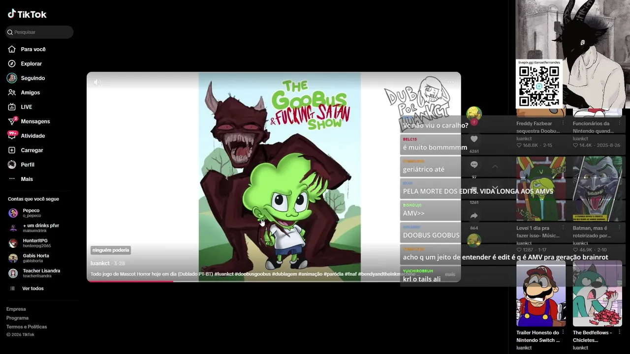Open options for Trailer Honesto video
This screenshot has width=630, height=354.
pyautogui.click(x=563, y=333)
